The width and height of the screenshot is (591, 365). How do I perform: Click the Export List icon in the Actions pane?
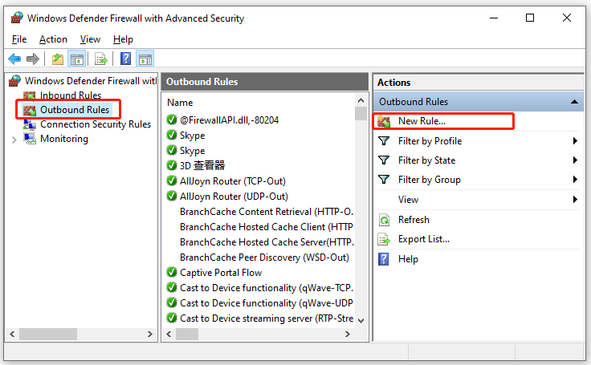coord(384,239)
